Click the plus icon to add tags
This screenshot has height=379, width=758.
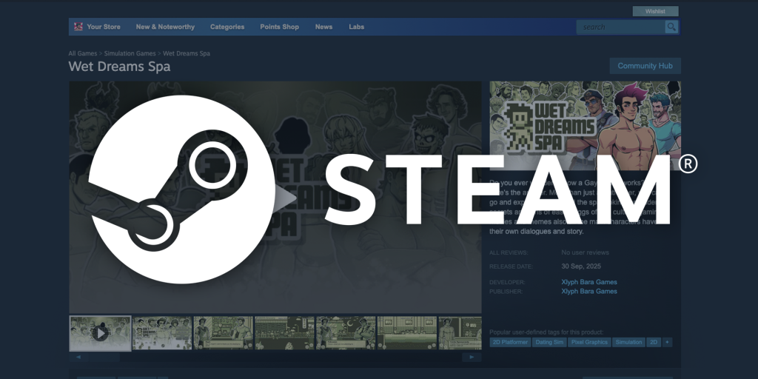(x=668, y=343)
